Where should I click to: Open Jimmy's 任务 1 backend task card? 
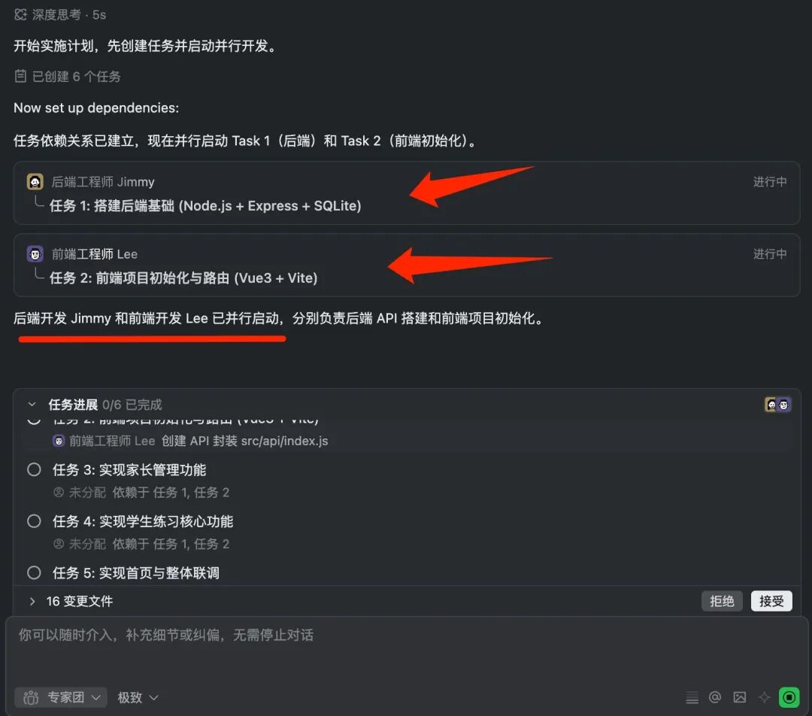pyautogui.click(x=407, y=193)
